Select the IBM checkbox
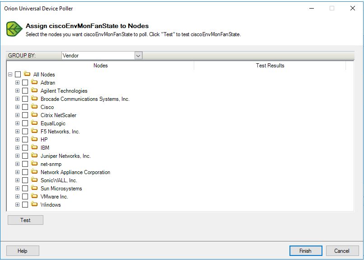 (x=25, y=147)
